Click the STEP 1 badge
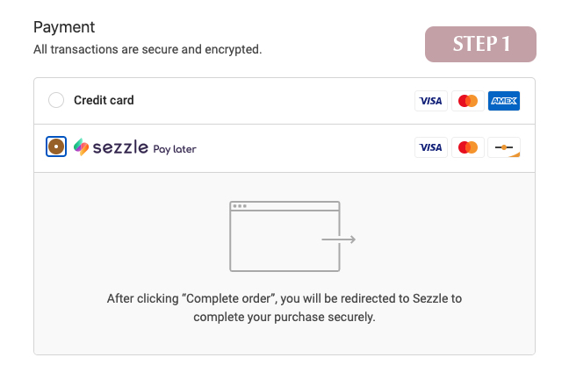 480,44
